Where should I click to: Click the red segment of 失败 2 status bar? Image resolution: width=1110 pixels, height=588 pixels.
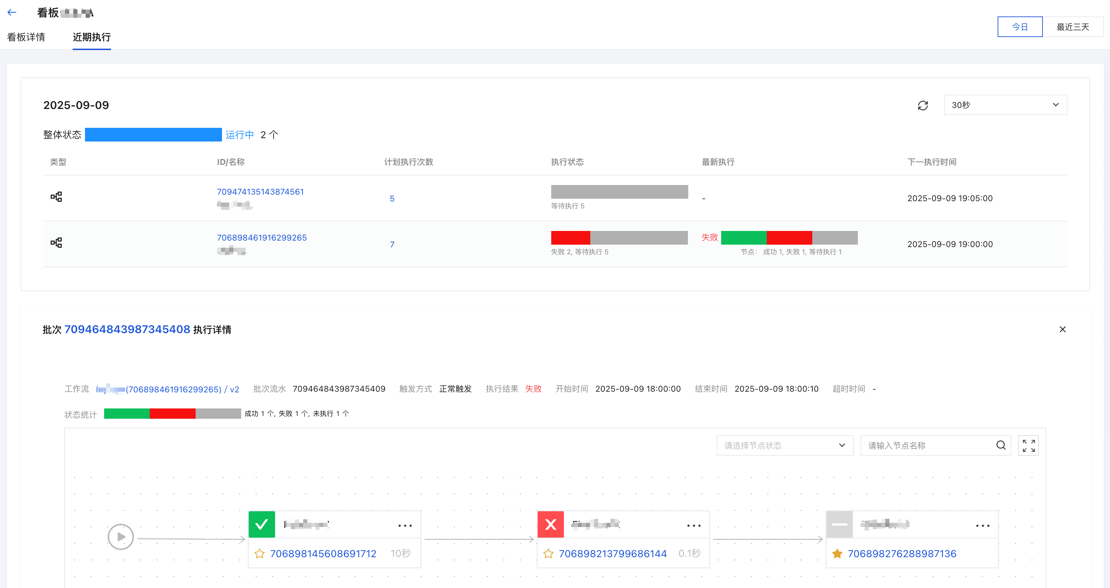570,237
